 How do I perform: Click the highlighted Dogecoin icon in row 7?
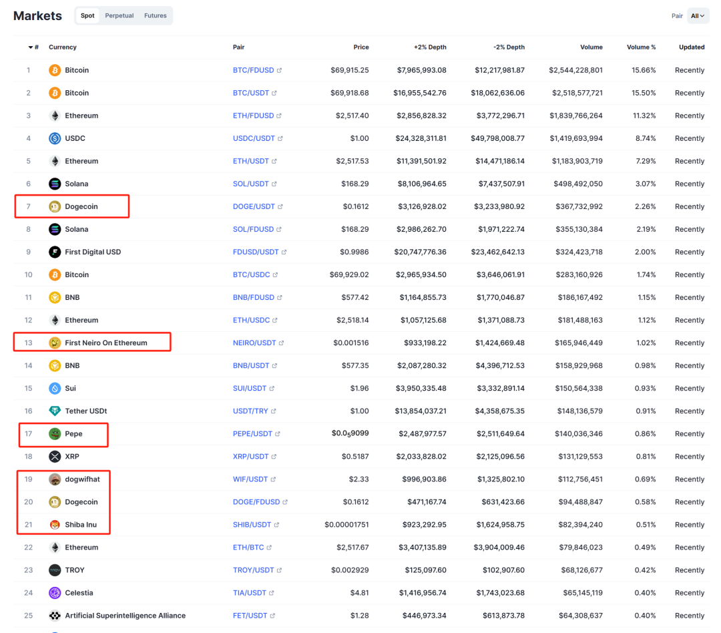(x=53, y=206)
